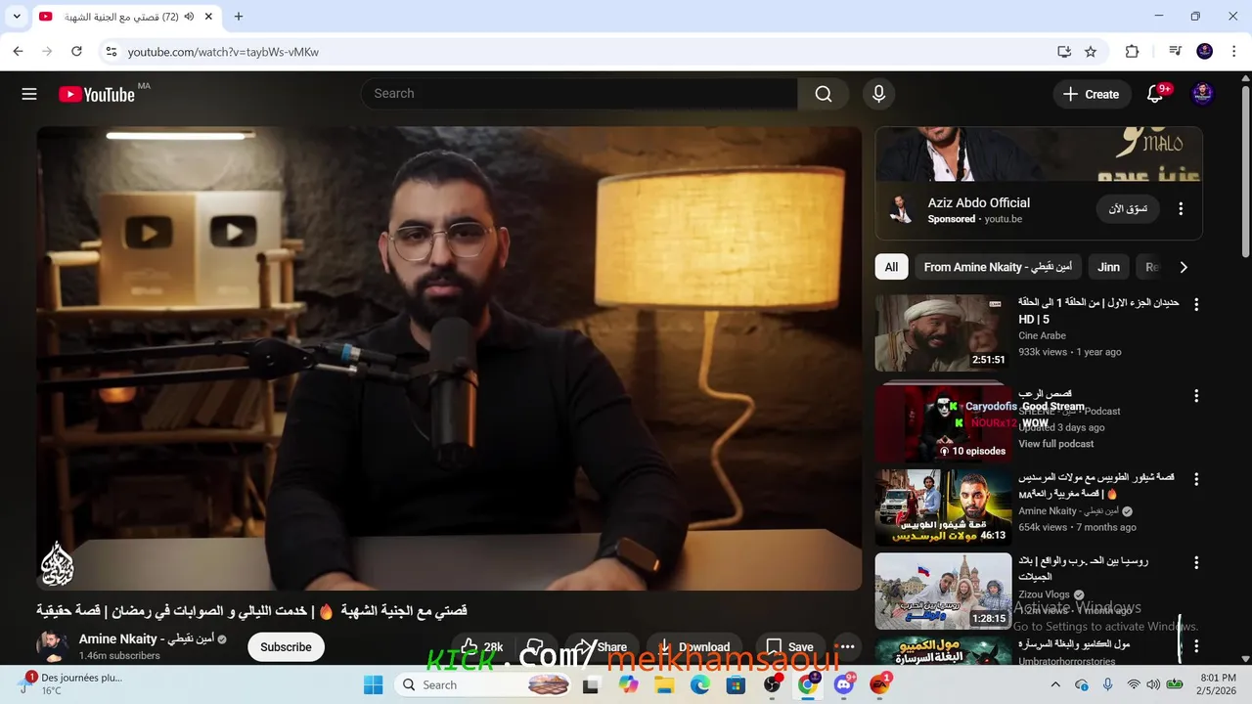Save the video to playlist
This screenshot has height=704, width=1252.
(x=789, y=647)
